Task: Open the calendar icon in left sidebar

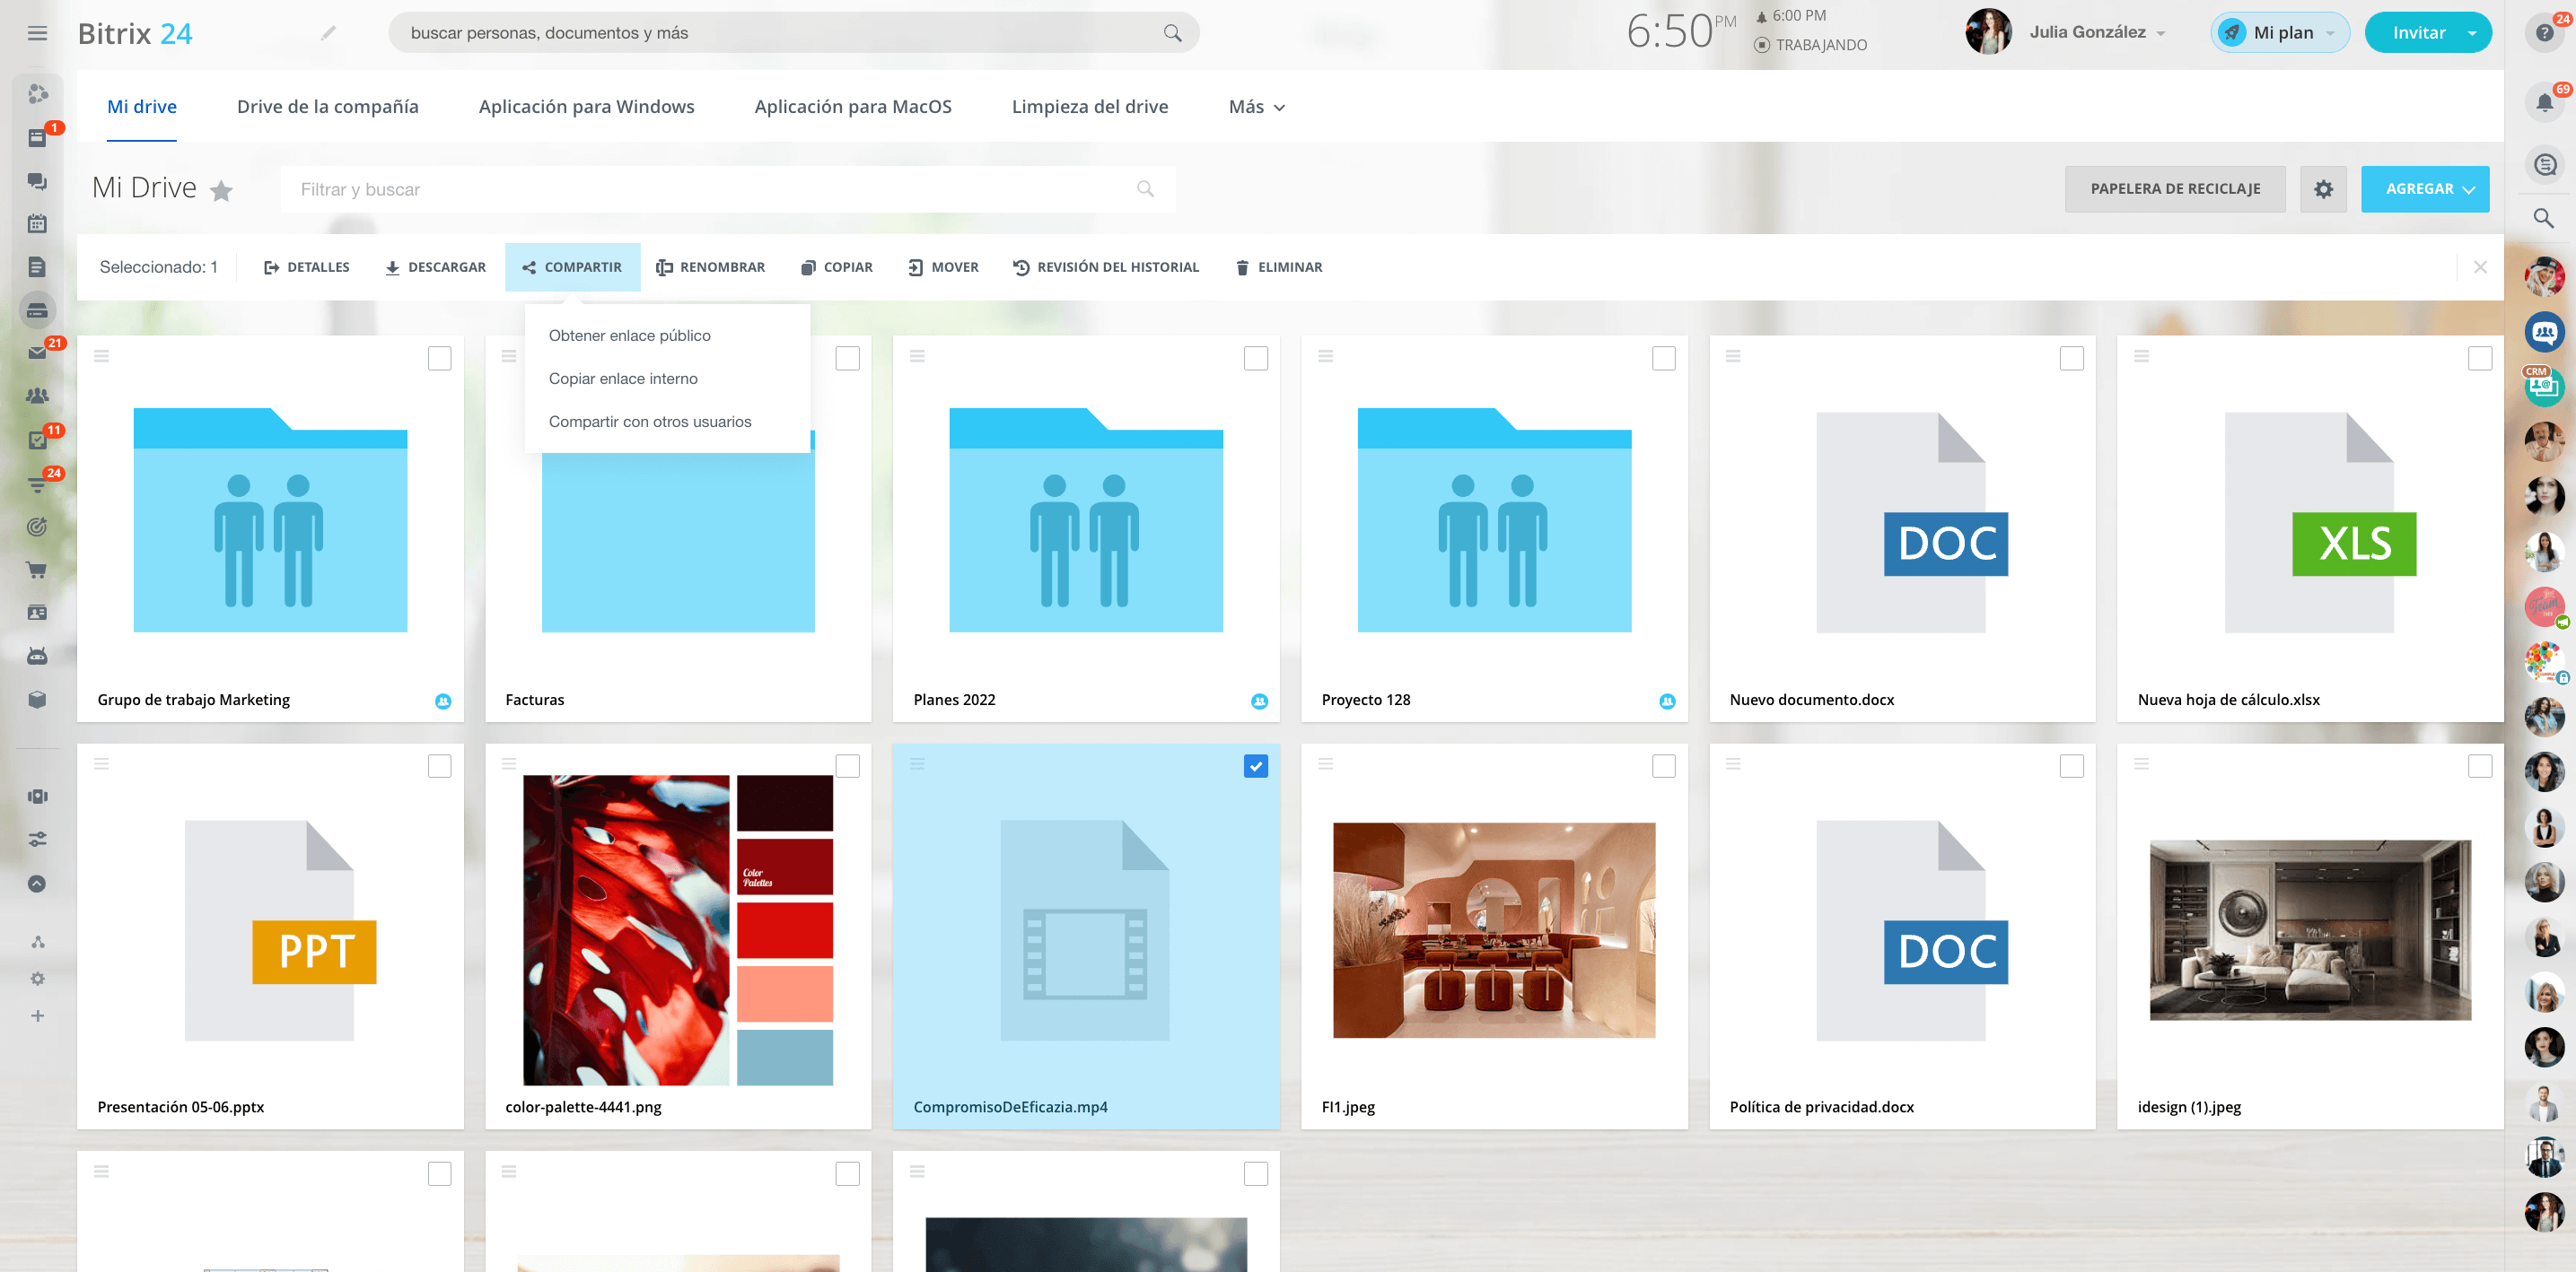Action: tap(37, 224)
